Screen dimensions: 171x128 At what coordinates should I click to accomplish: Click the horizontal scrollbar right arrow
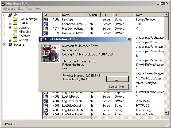[x=162, y=117]
